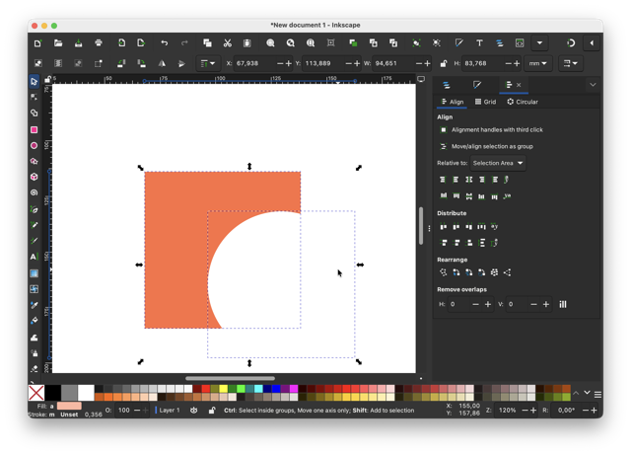Open the transform affect settings dropdown
The width and height of the screenshot is (631, 455).
tap(570, 63)
